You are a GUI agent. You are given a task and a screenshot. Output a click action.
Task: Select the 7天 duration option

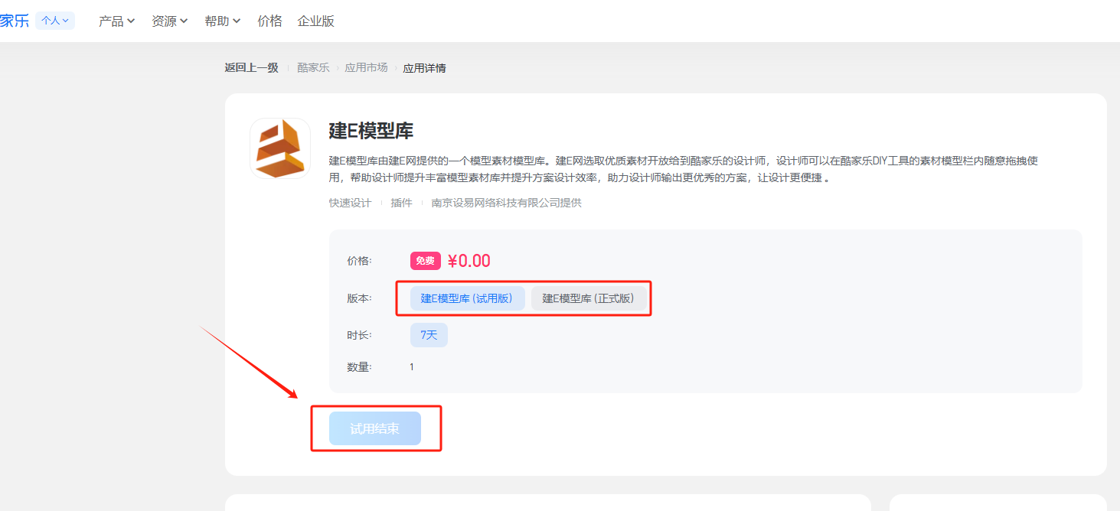coord(429,335)
